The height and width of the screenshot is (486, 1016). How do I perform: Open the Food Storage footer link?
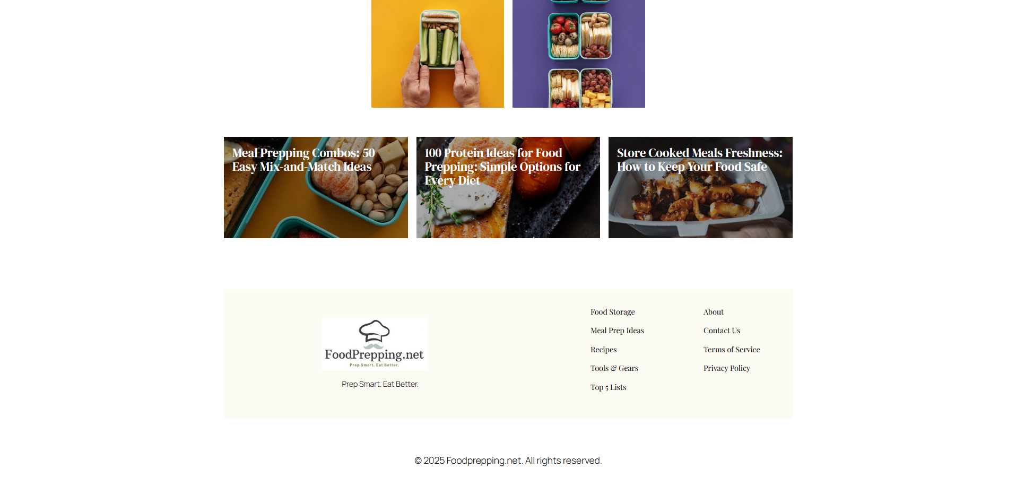click(612, 312)
